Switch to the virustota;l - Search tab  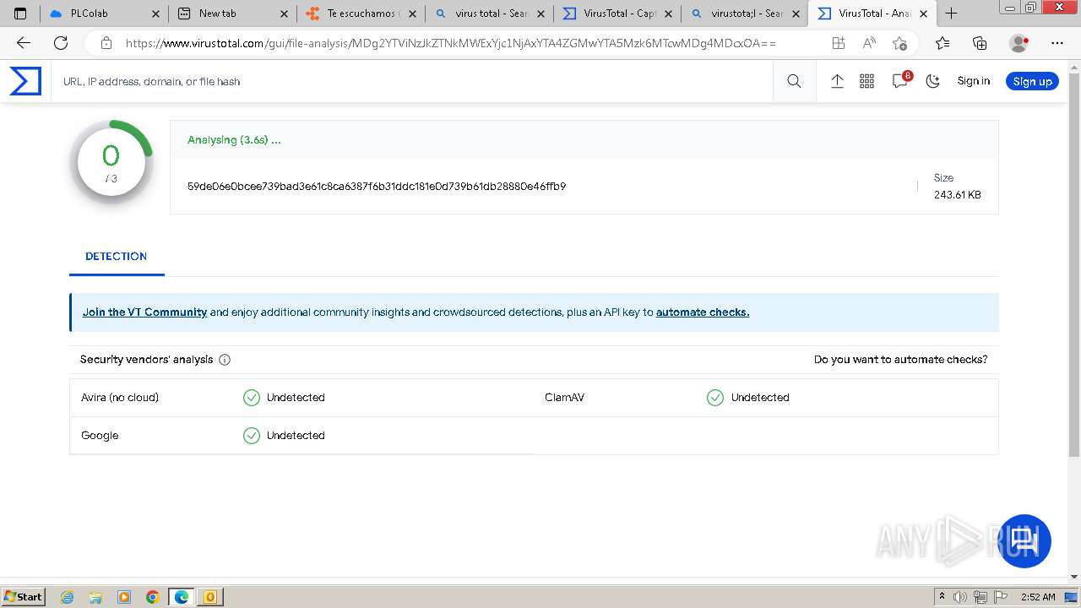point(745,14)
